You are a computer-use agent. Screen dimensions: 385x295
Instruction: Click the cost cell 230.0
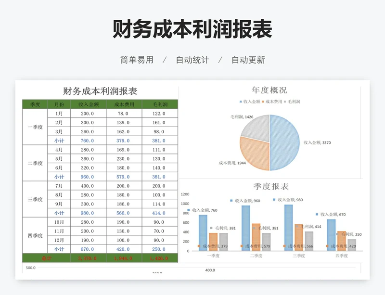[x=124, y=159]
